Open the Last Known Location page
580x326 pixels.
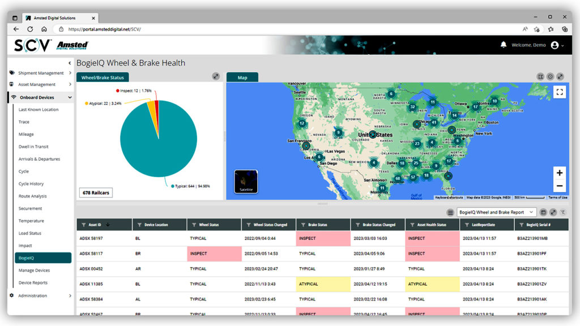click(x=39, y=110)
